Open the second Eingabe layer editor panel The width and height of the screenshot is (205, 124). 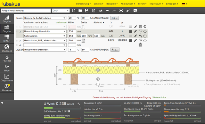[x=7, y=29]
